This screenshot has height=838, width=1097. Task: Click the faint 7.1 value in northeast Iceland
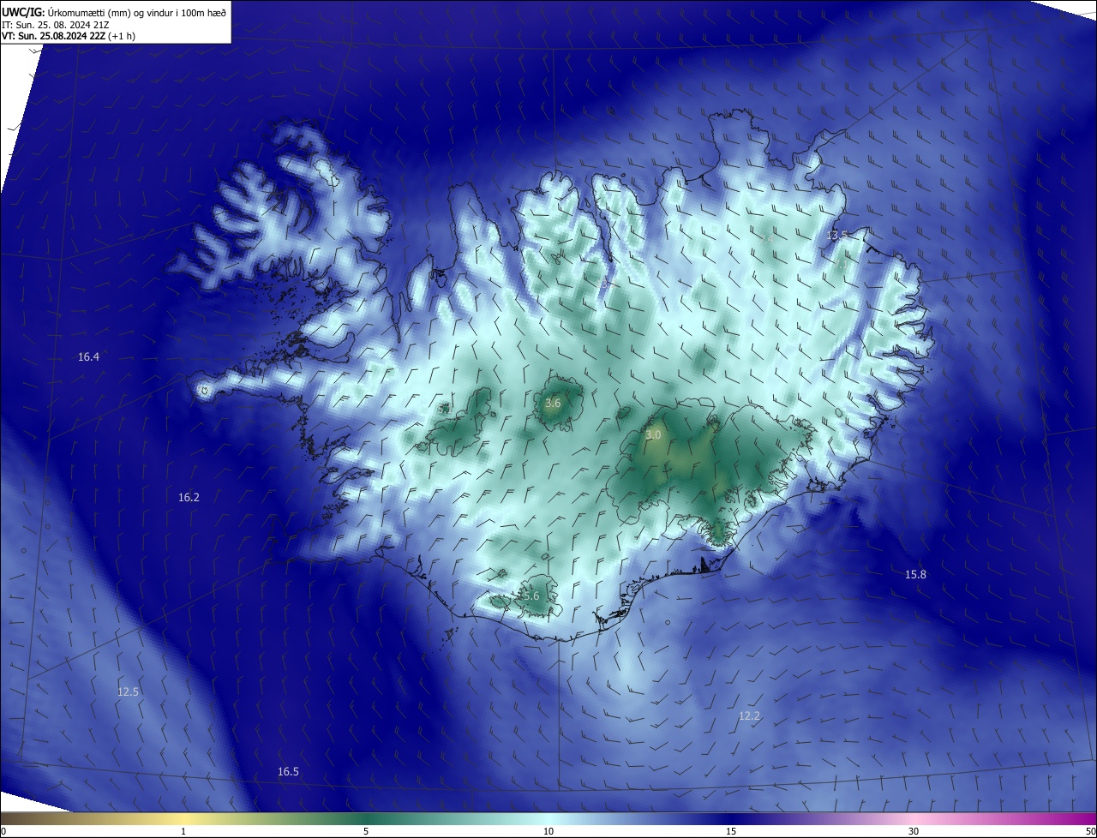click(x=841, y=265)
